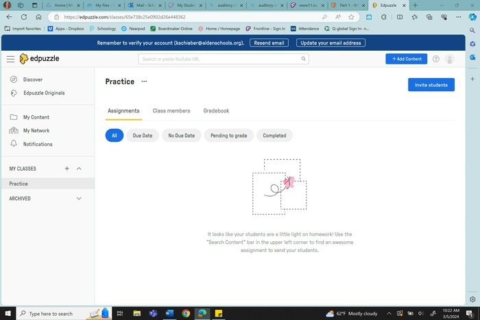Switch to the Class members tab
The image size is (480, 320).
point(171,111)
